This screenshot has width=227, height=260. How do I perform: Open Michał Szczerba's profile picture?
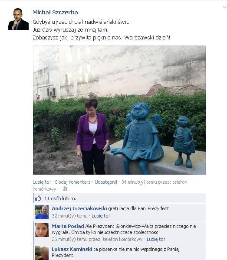(x=18, y=19)
